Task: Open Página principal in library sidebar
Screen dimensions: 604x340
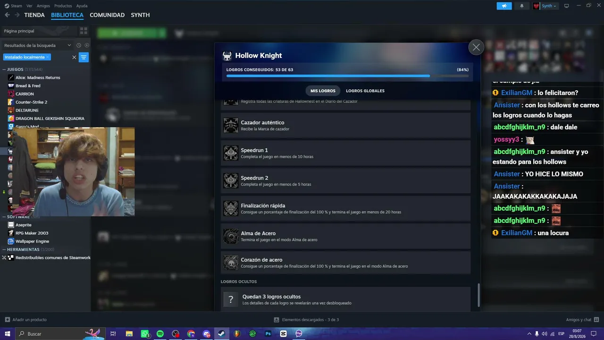Action: click(x=39, y=31)
